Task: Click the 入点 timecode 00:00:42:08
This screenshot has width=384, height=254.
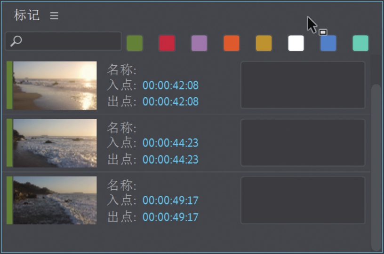Action: tap(170, 85)
